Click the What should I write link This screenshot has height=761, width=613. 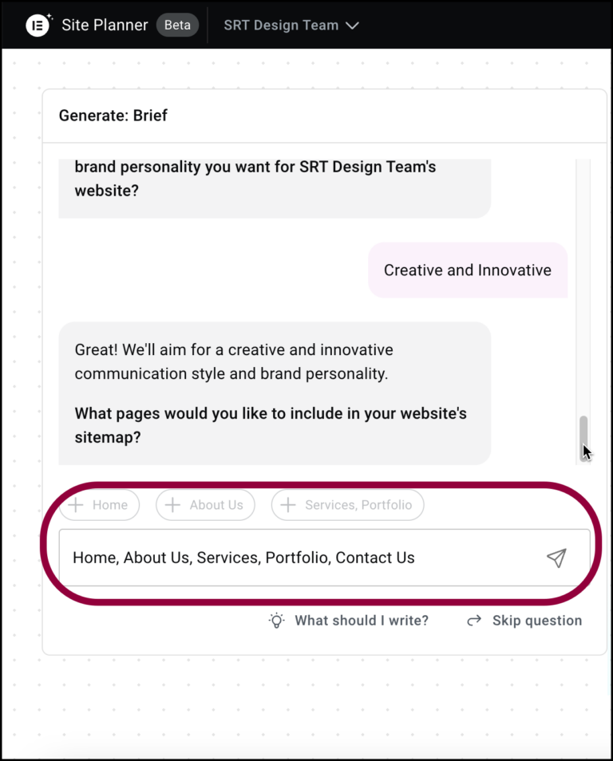click(362, 620)
